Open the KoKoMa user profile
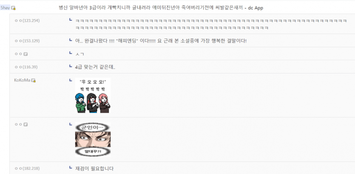This screenshot has height=174, width=355. coord(22,80)
